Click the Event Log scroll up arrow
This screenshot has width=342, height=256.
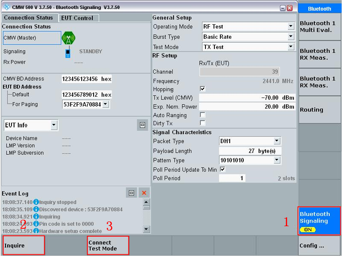tap(146, 202)
